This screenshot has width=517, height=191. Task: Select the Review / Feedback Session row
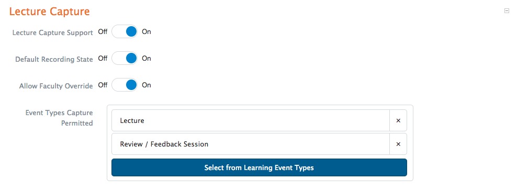pos(251,144)
